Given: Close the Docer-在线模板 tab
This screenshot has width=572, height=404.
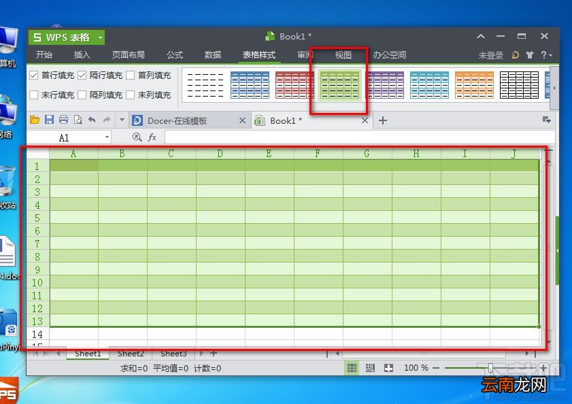Looking at the screenshot, I should [242, 120].
